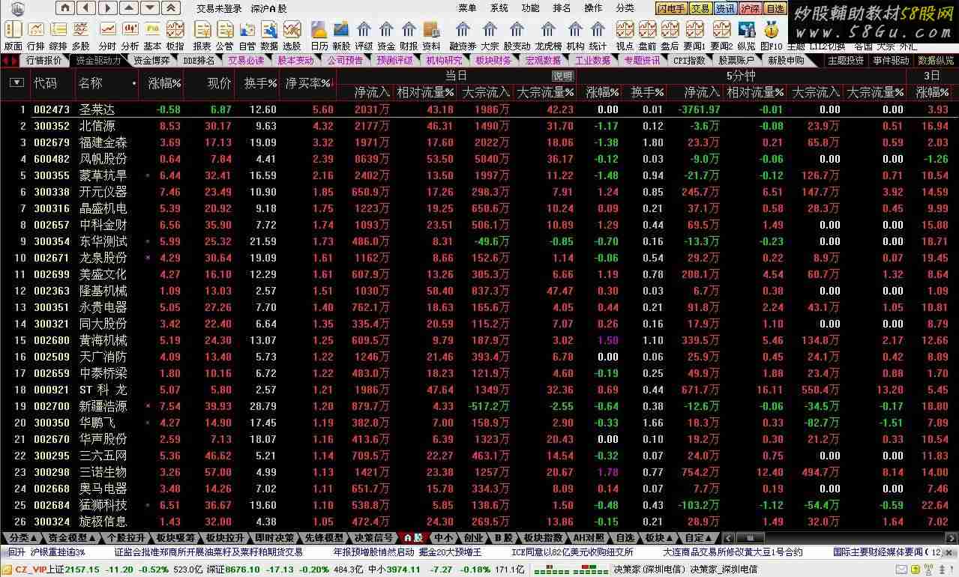Switch to the CPI指数 tab
This screenshot has height=577, width=959.
689,61
